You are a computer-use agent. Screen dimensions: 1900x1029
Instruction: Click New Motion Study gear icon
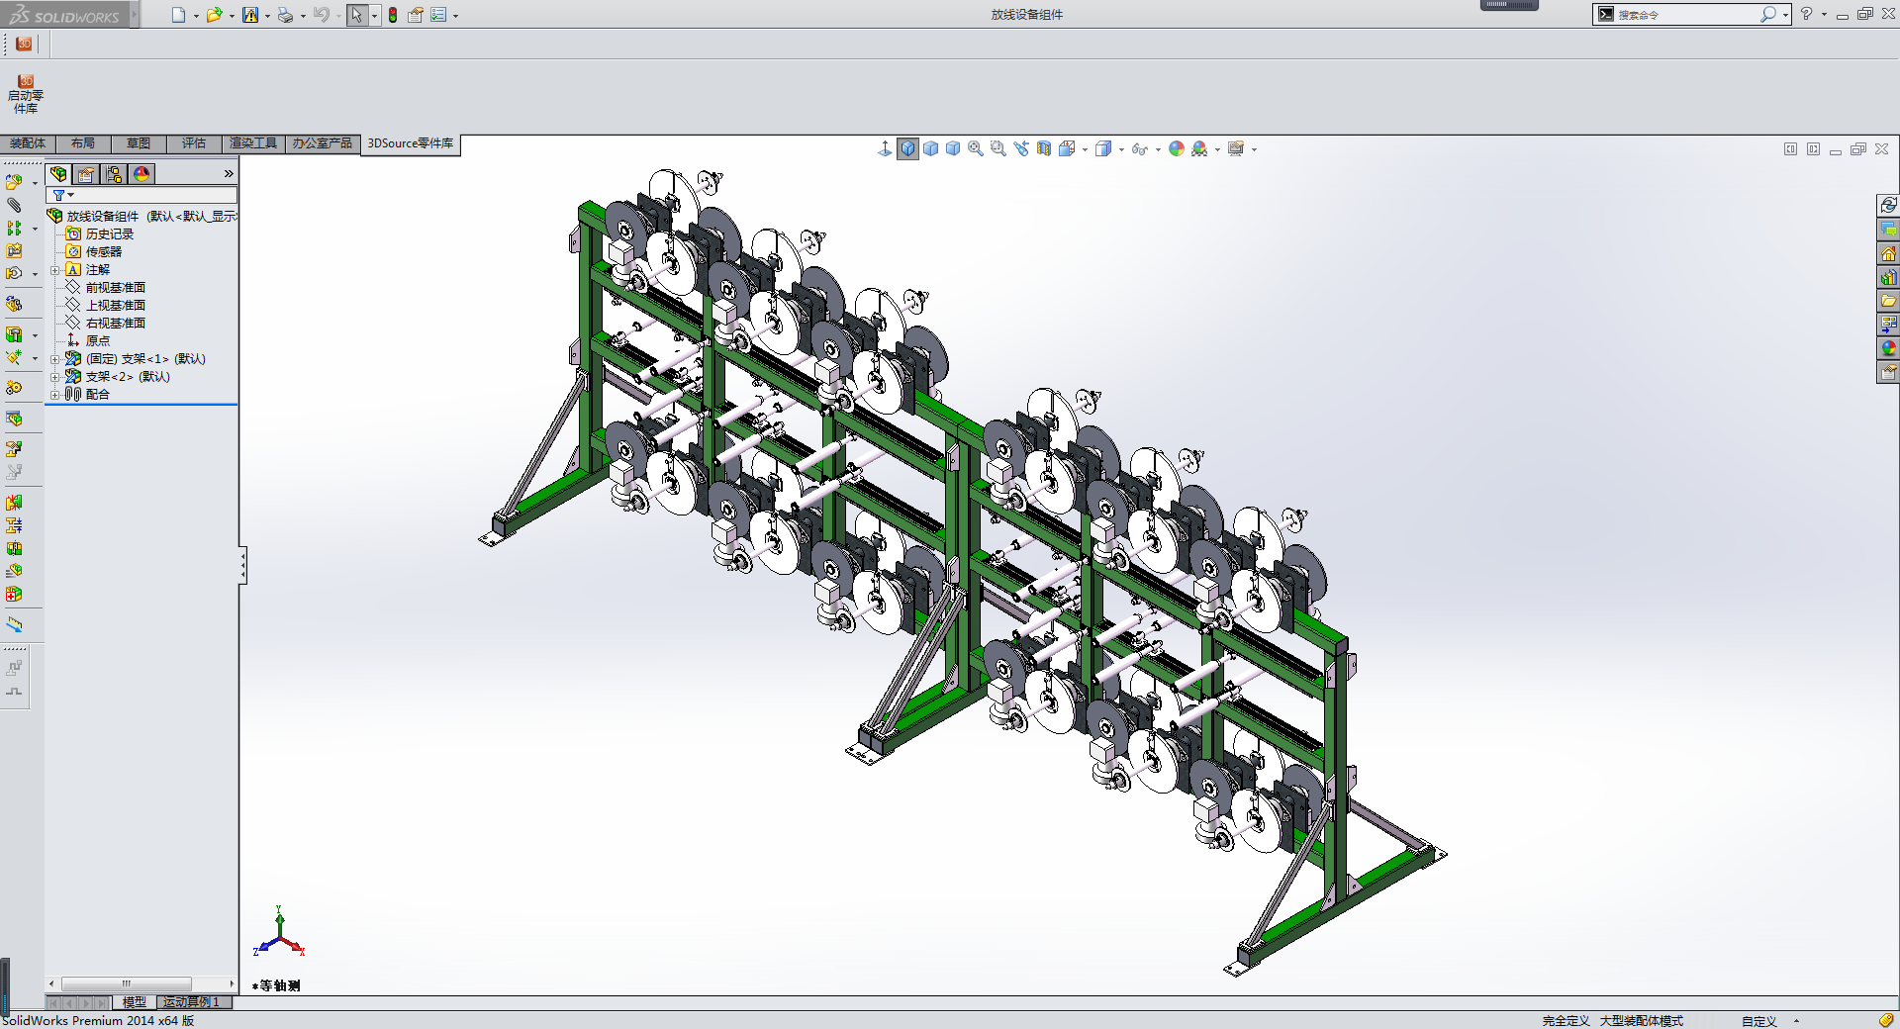point(14,388)
